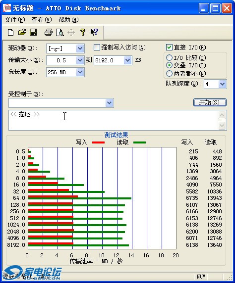Click the ATTO app icon in title bar
The image size is (235, 283).
(x=7, y=8)
